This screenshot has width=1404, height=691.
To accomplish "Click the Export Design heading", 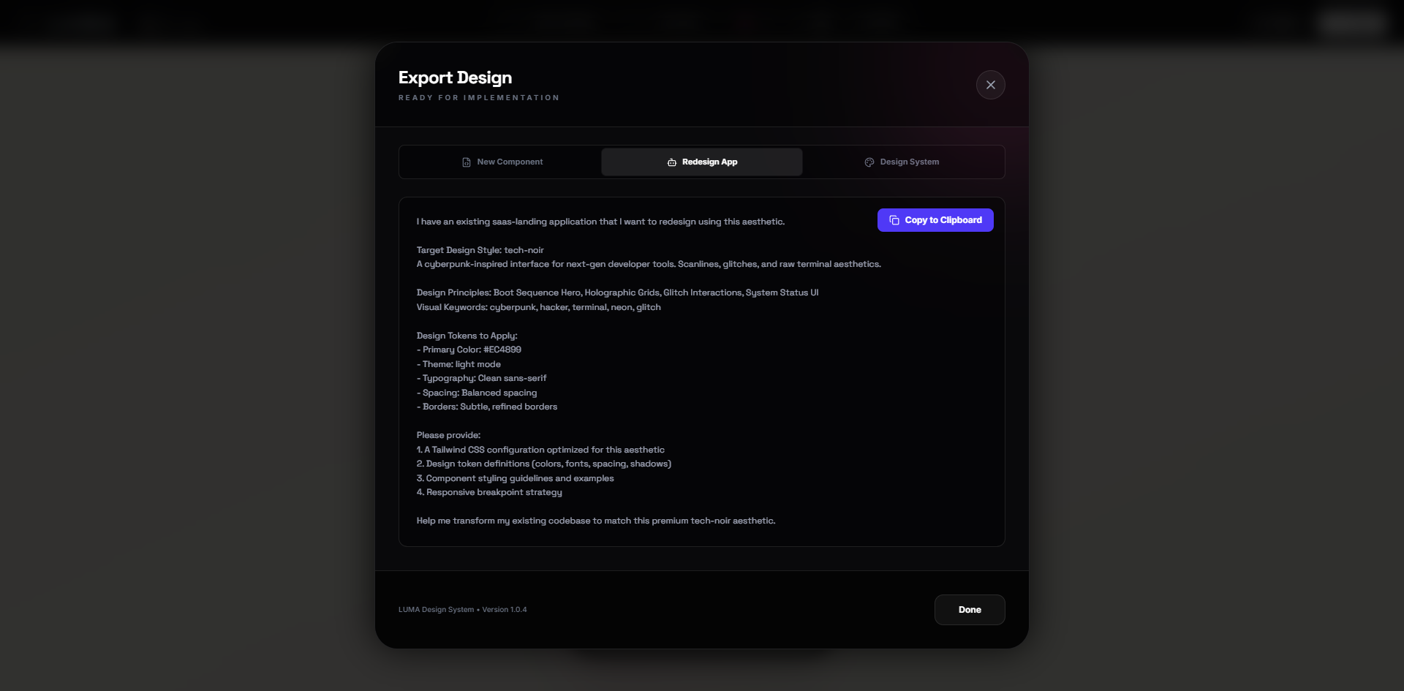I will click(x=455, y=77).
